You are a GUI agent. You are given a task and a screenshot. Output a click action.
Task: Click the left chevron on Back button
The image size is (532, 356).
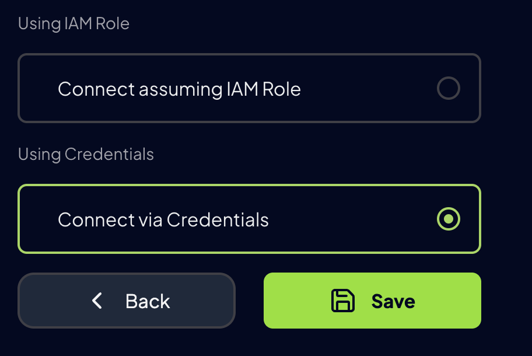pyautogui.click(x=97, y=301)
